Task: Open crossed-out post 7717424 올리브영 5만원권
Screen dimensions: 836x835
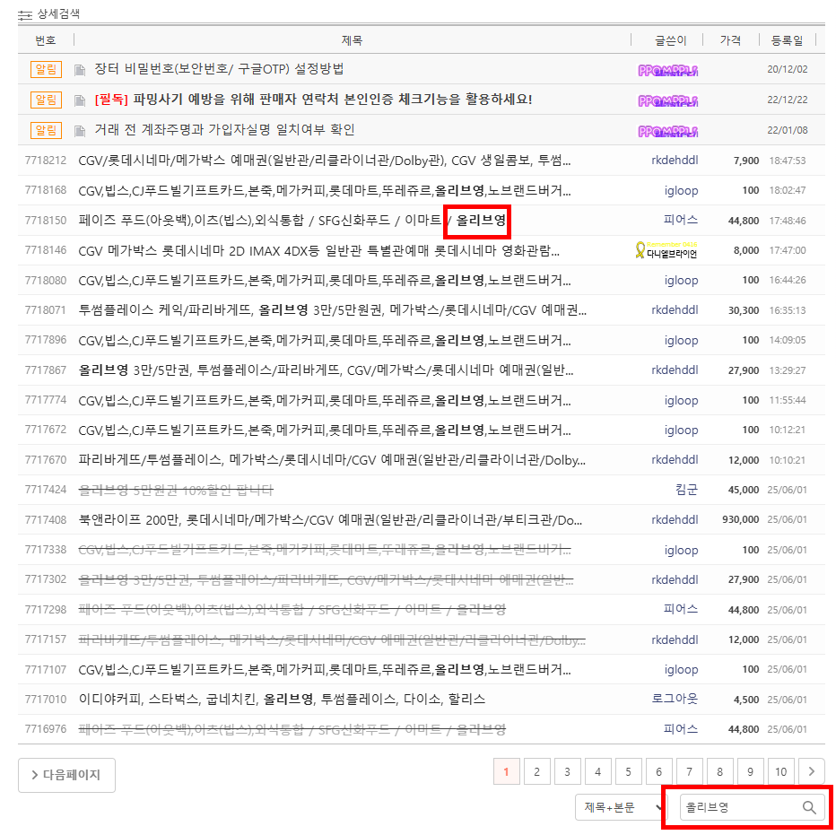Action: 176,490
